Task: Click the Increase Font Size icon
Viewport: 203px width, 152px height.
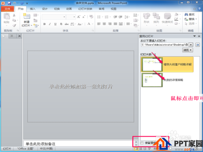Action: pyautogui.click(x=78, y=17)
